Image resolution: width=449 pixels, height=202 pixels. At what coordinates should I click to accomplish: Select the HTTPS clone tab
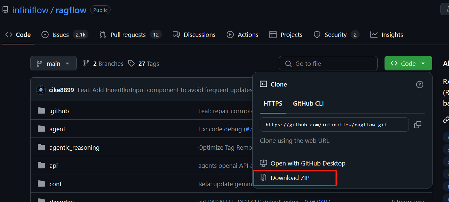click(x=273, y=104)
